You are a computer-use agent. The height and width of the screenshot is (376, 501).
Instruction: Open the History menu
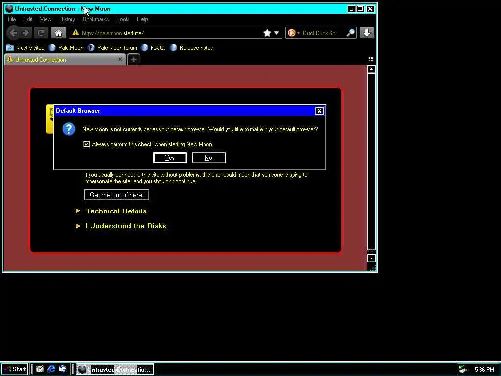click(67, 19)
